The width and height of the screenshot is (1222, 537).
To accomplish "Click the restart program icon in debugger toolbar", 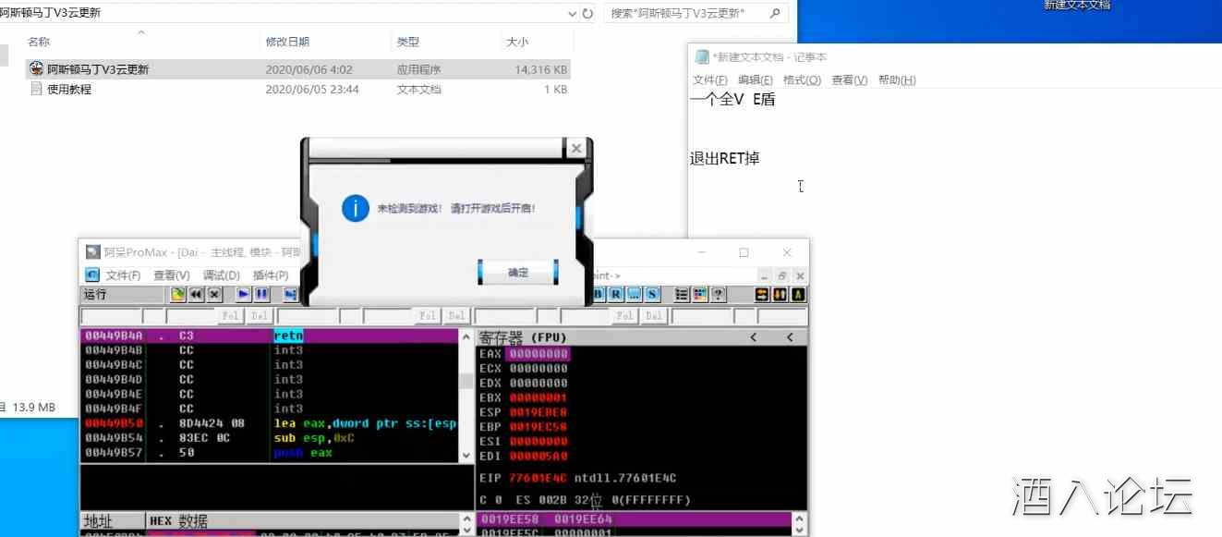I will pyautogui.click(x=178, y=295).
